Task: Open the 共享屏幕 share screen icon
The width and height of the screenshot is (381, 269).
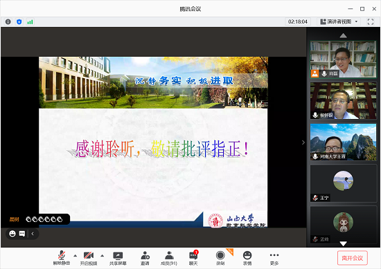Action: pos(118,259)
